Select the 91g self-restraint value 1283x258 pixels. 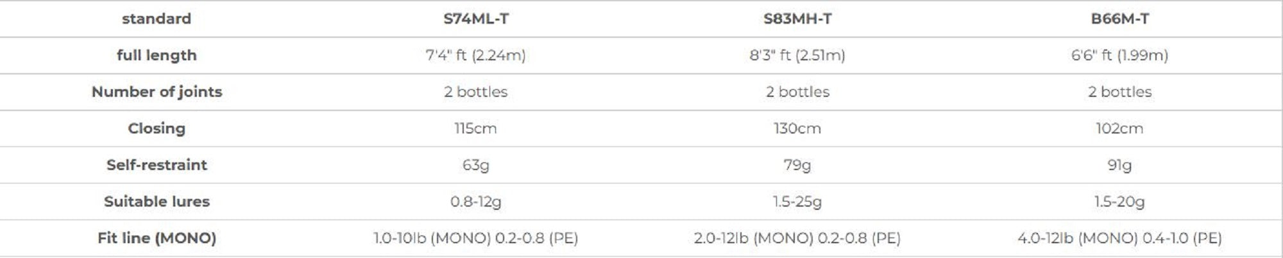[x=1119, y=165]
